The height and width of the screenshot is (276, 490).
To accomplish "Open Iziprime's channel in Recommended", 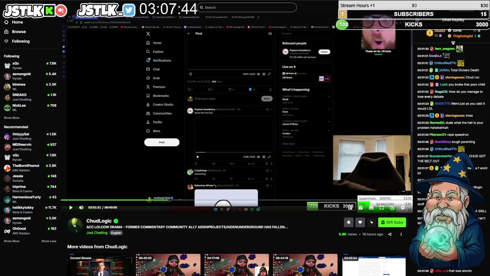I will (x=30, y=189).
